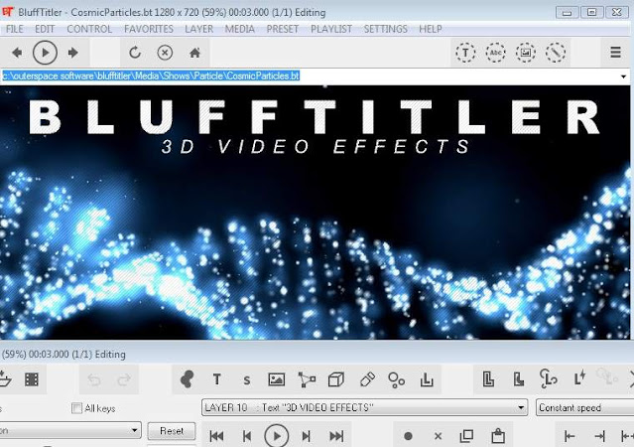Open the PLAYLIST menu
Viewport: 634px width, 447px height.
coord(331,29)
